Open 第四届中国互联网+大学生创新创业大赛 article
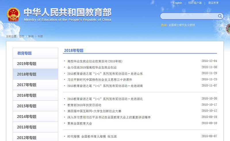The width and height of the screenshot is (230, 141). coord(94,111)
